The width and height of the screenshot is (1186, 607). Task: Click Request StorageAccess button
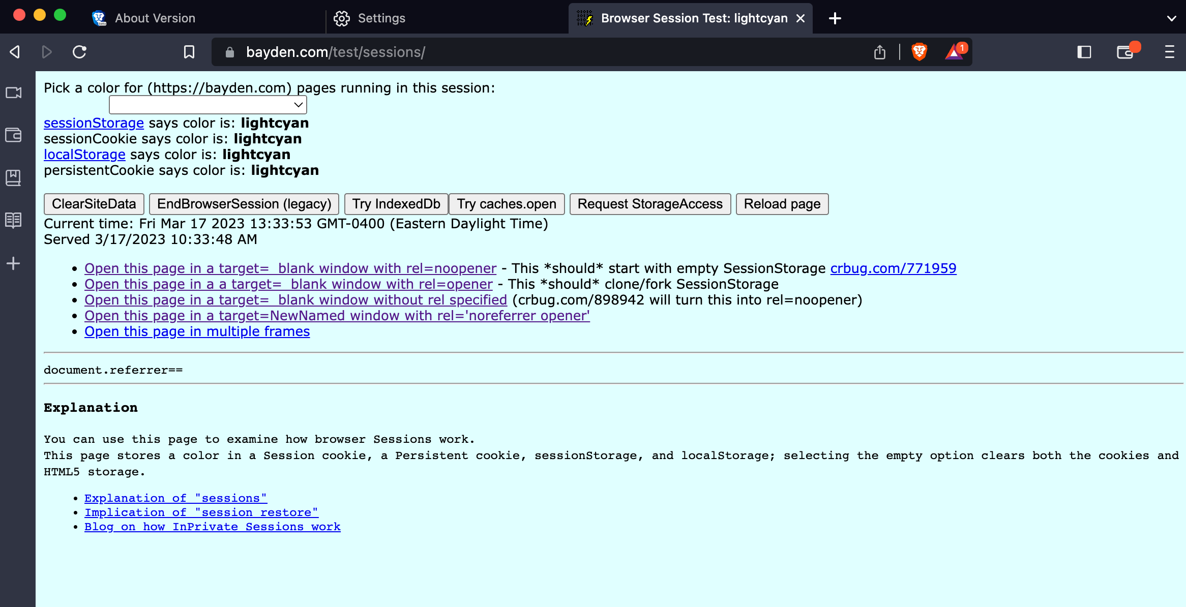650,204
